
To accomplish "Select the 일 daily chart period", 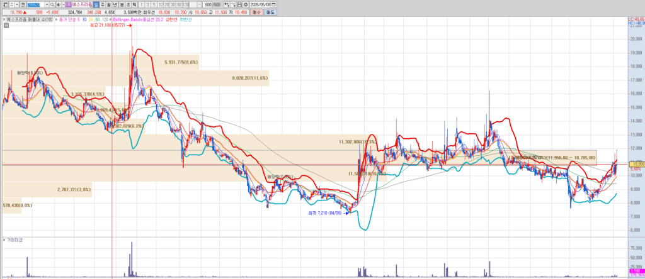I will coord(96,4).
